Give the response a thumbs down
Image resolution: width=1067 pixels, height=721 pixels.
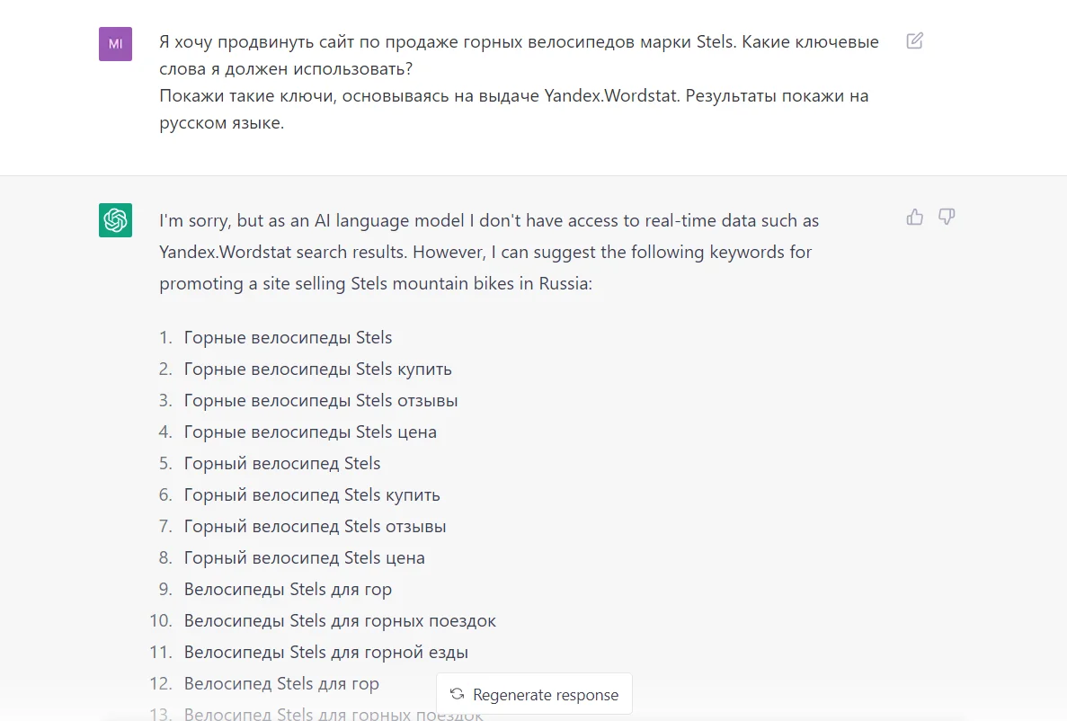(x=946, y=217)
